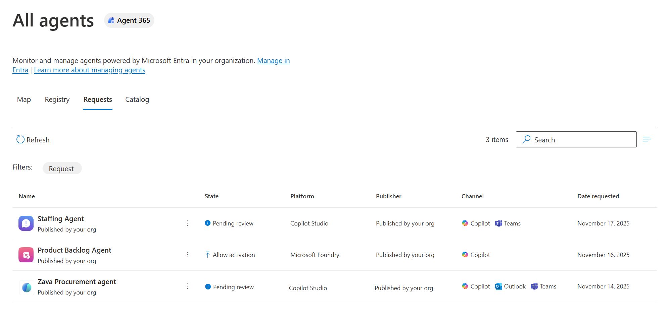Select the Requests tab
671x328 pixels.
click(x=98, y=100)
